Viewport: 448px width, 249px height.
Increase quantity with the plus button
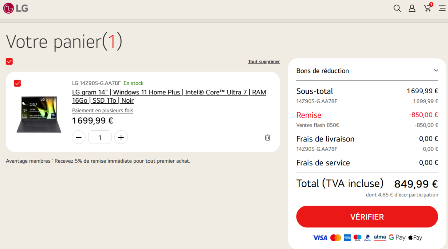coord(121,137)
